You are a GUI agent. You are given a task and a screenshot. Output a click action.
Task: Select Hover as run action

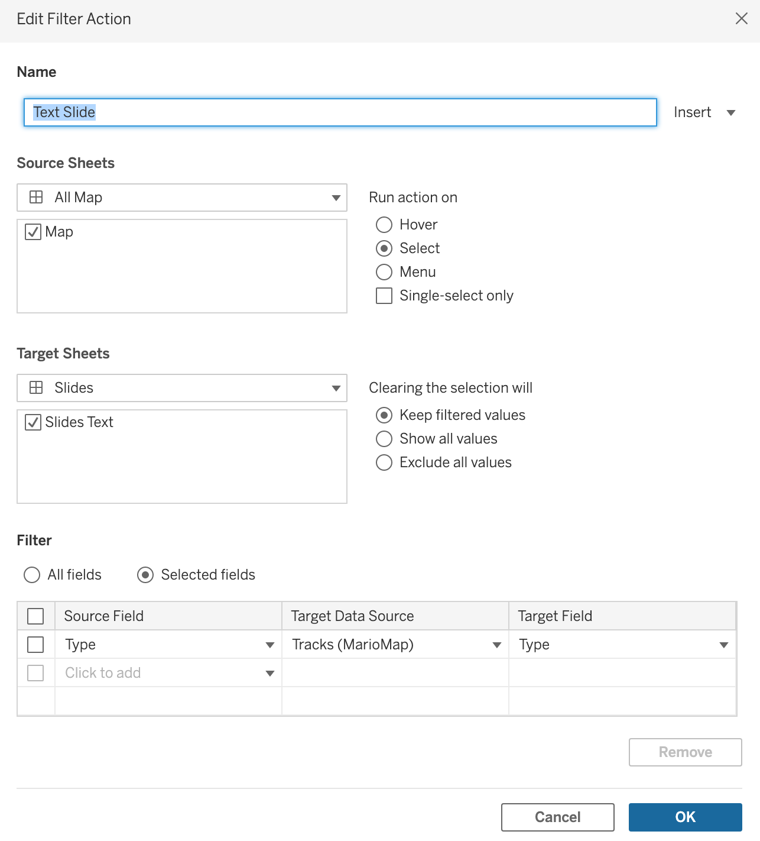point(384,225)
